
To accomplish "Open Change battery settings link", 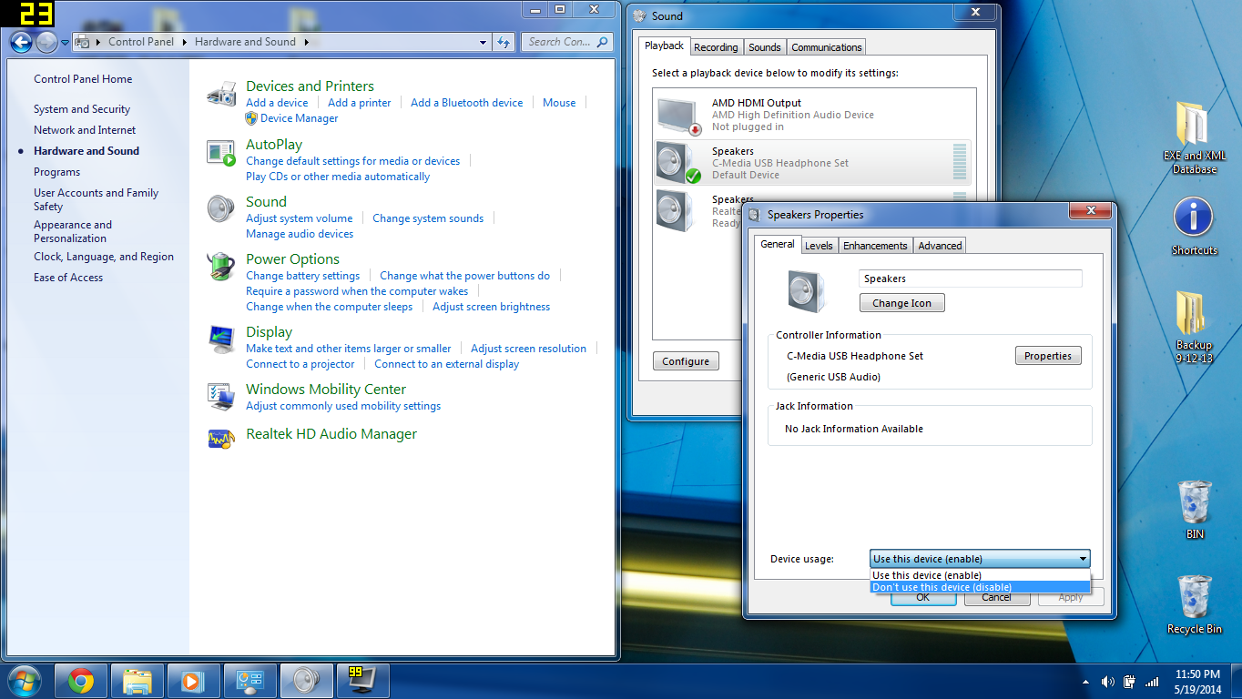I will (x=302, y=276).
